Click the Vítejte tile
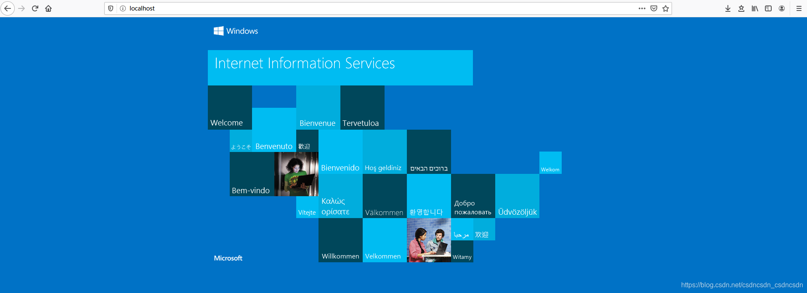Screen dimensions: 807x293 tap(307, 207)
